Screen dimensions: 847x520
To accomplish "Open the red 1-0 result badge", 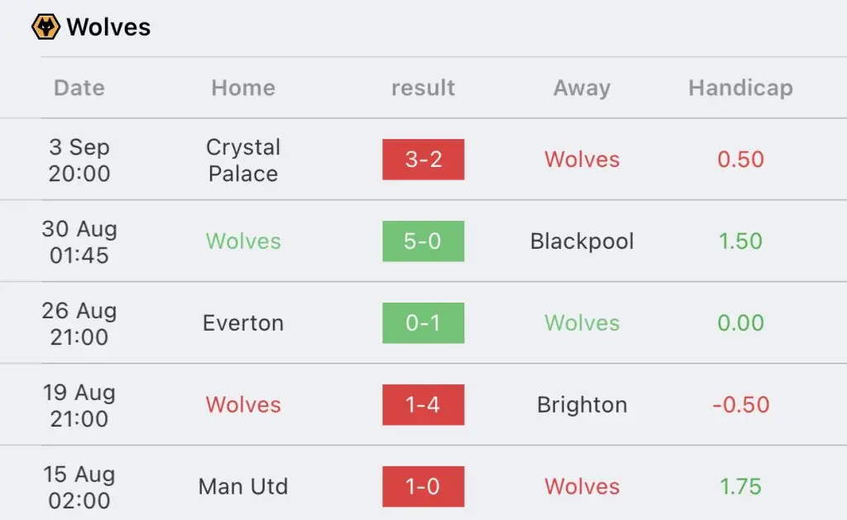I will click(423, 487).
